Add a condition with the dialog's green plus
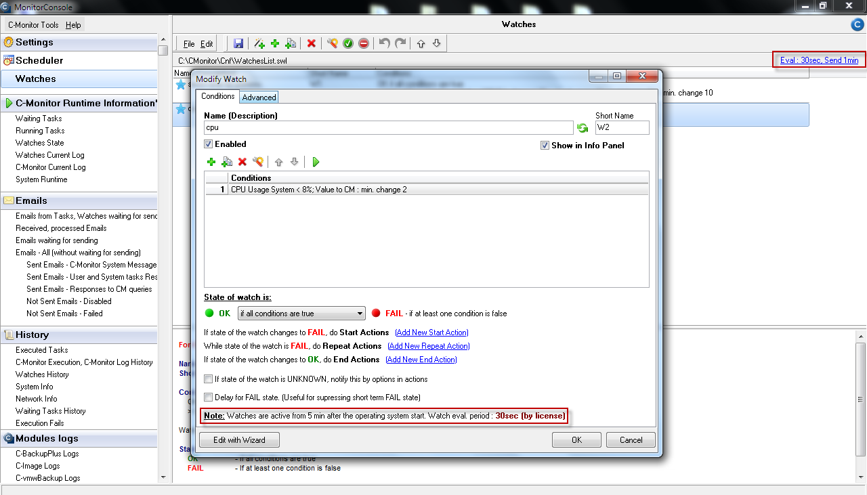 pos(211,162)
